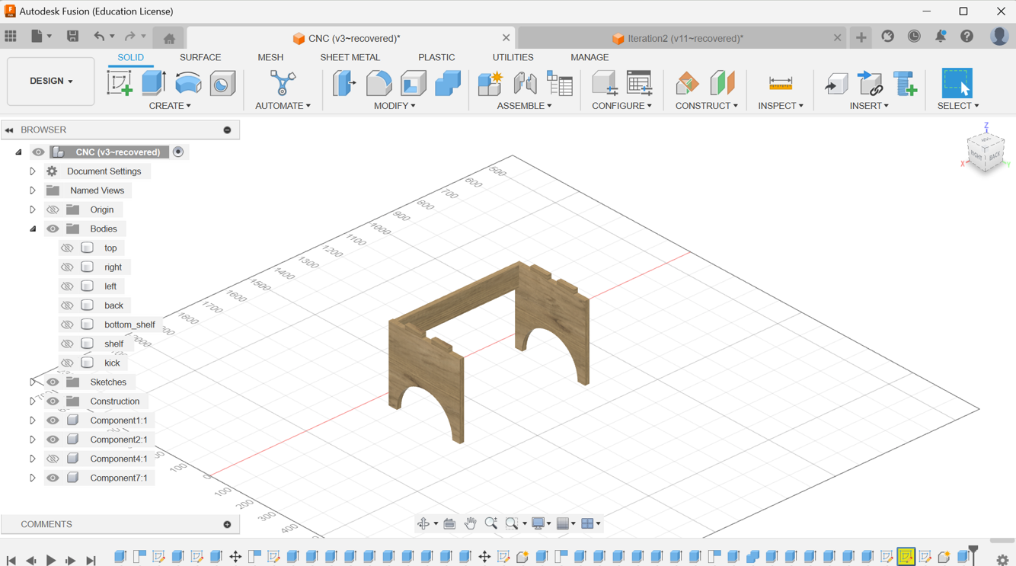Open the DESIGN workspace dropdown
Viewport: 1016px width, 566px height.
(x=51, y=81)
